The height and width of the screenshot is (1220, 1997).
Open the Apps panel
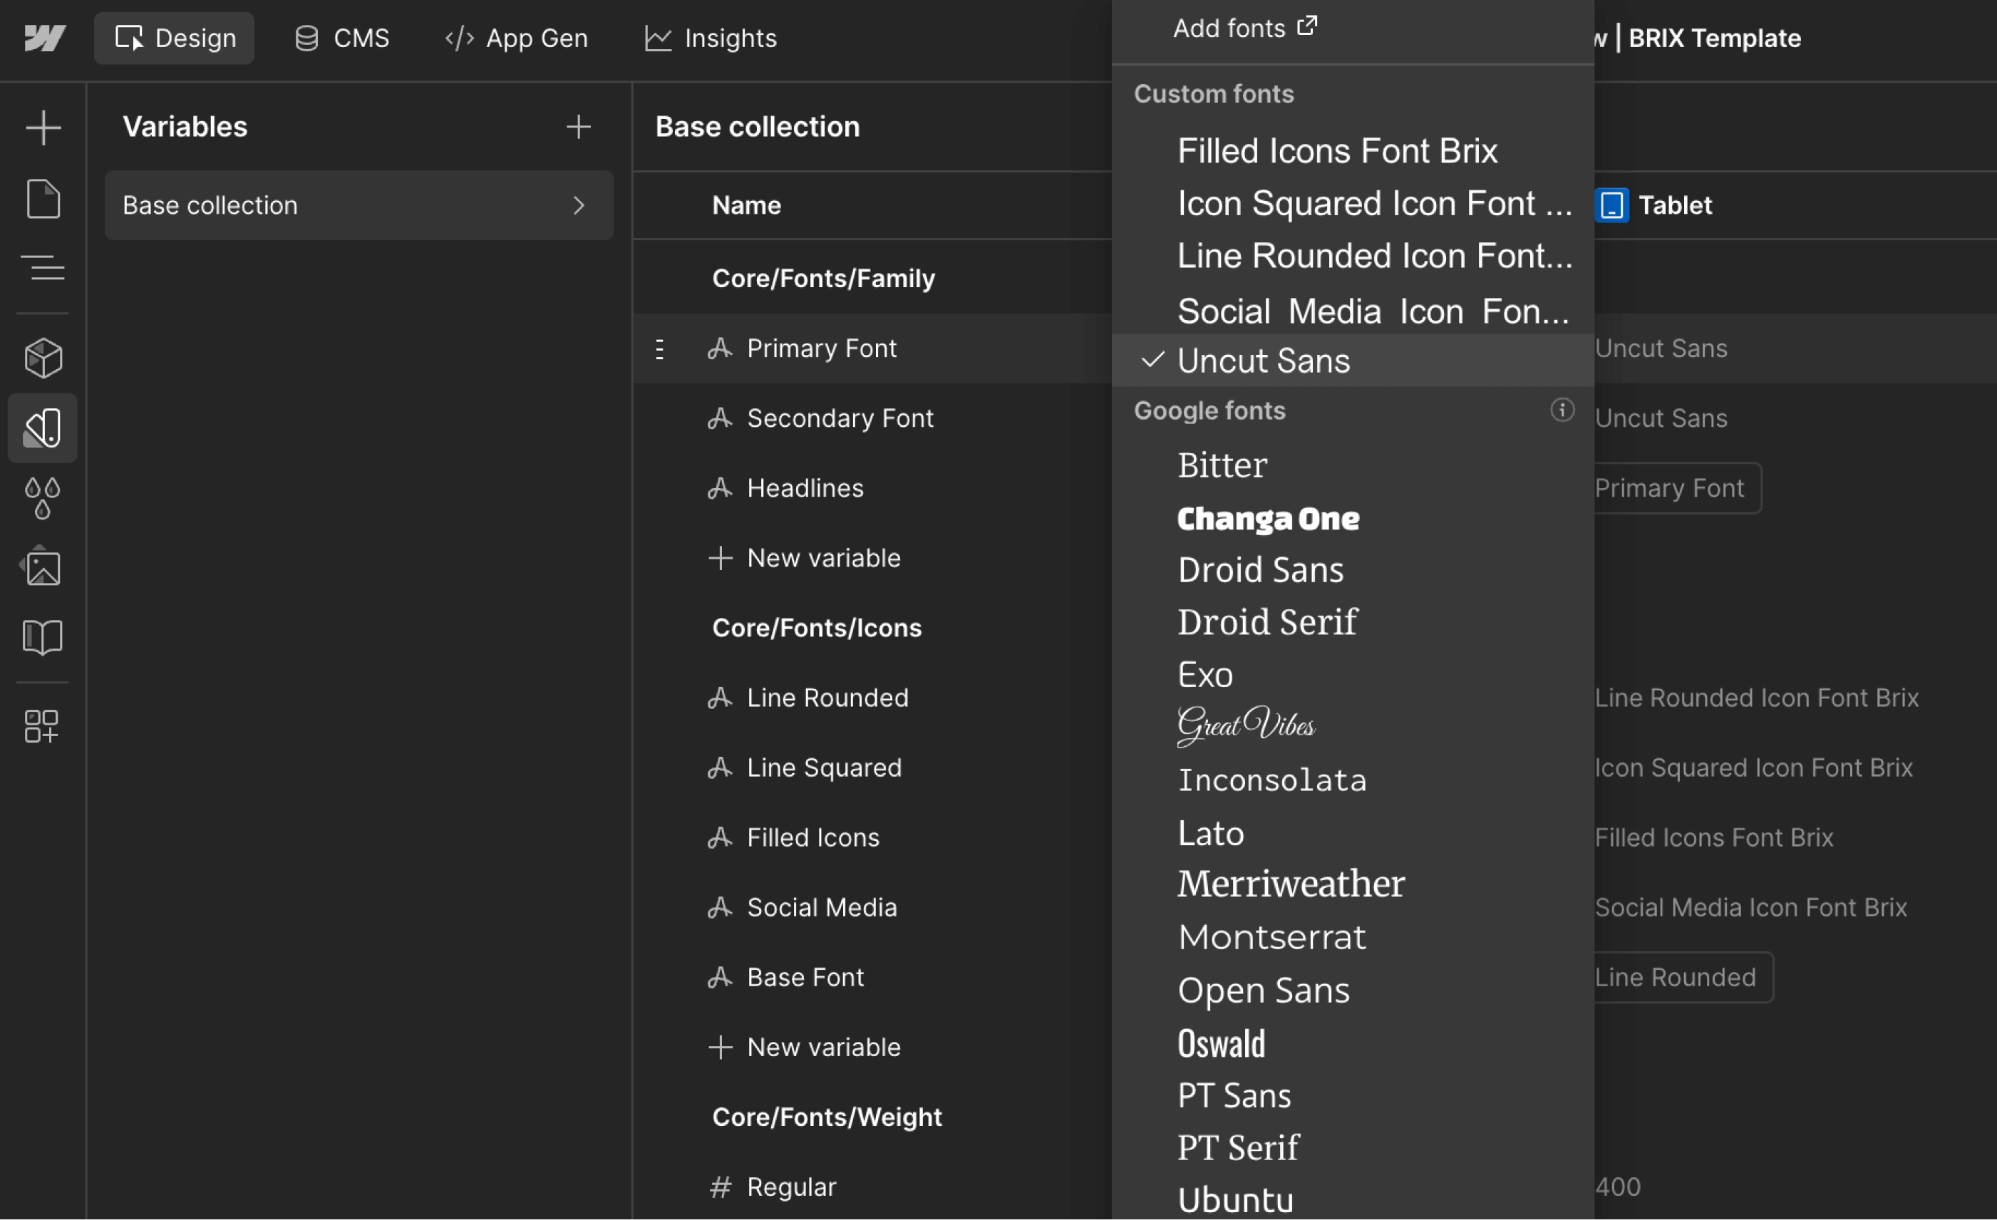42,725
